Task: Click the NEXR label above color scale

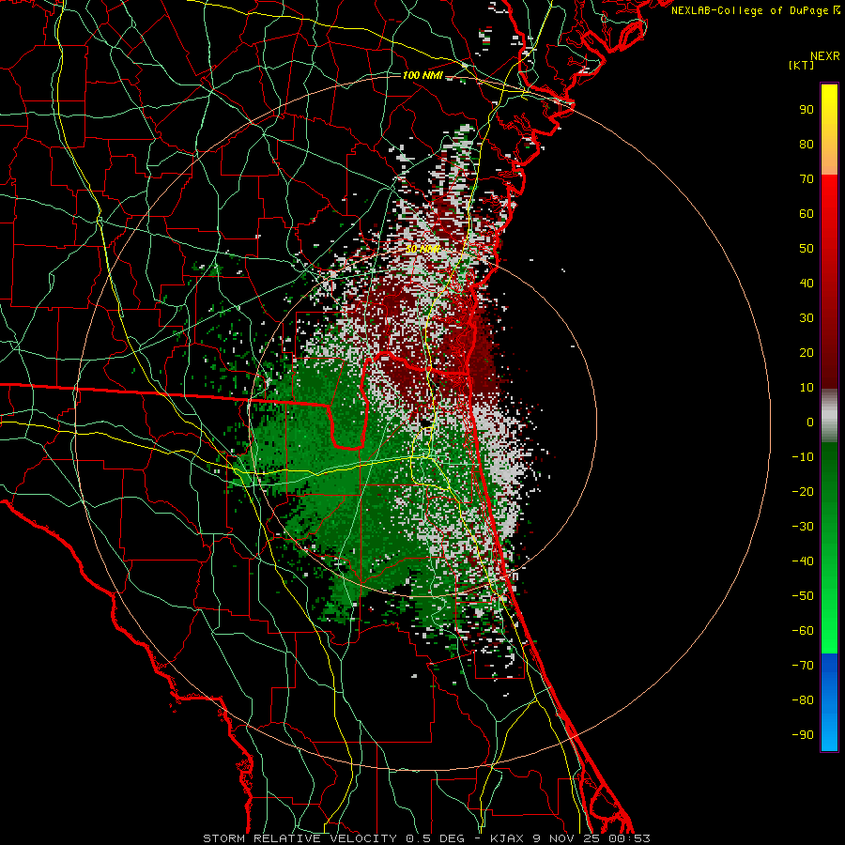Action: point(825,56)
